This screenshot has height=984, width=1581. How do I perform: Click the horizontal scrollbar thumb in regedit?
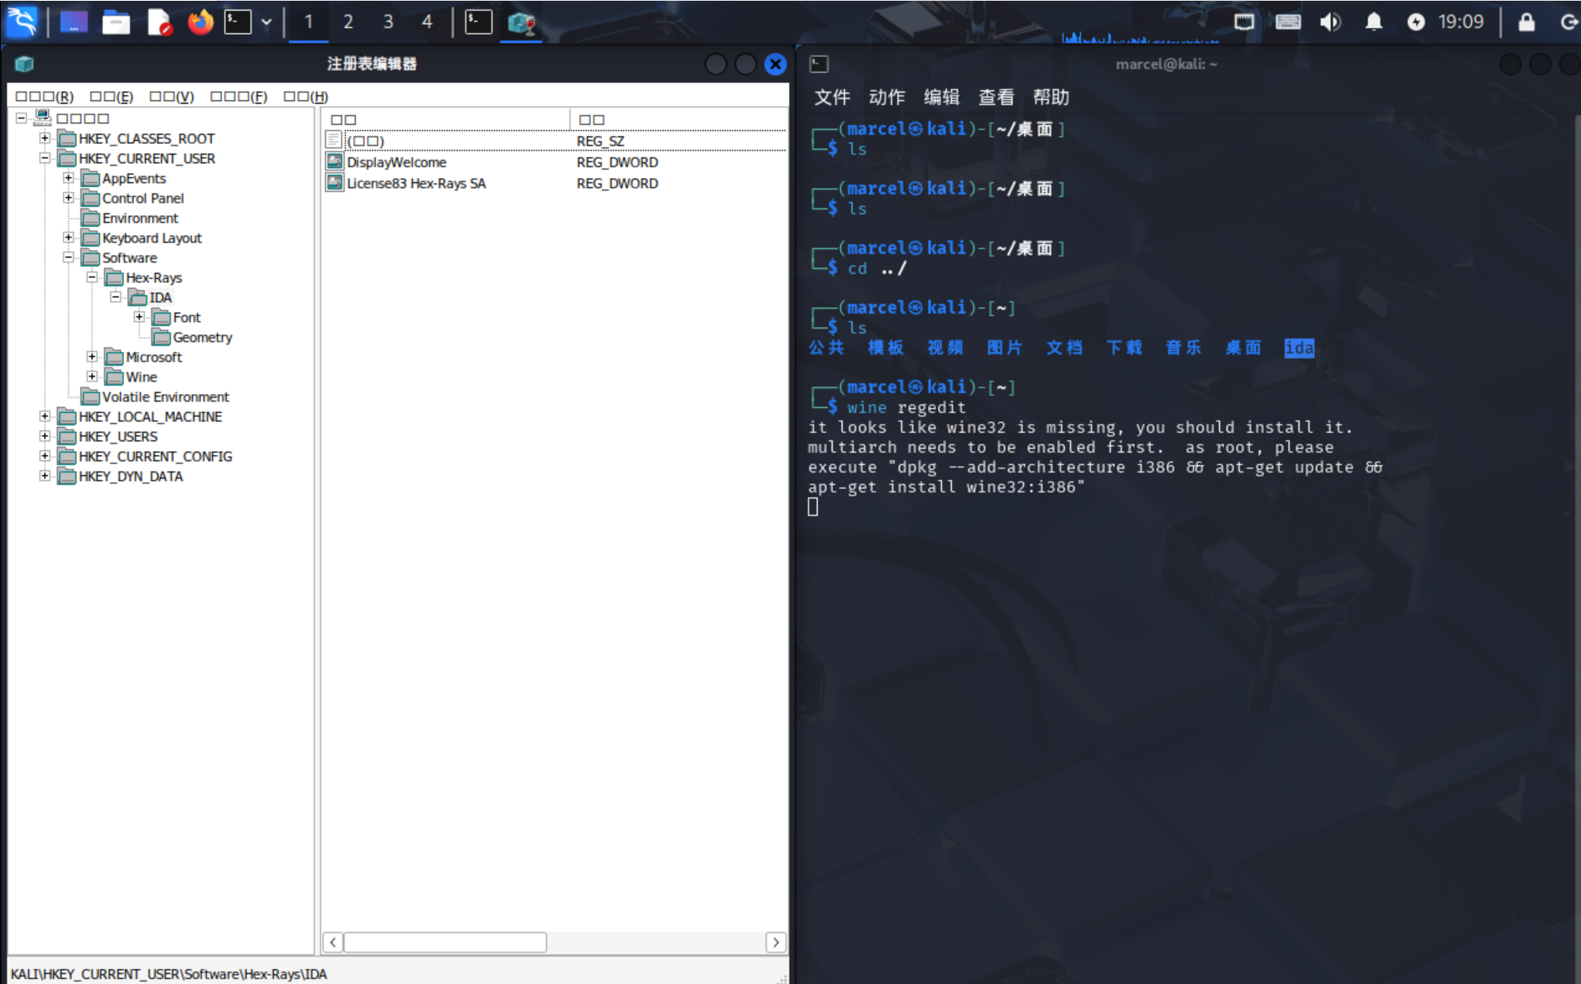pyautogui.click(x=445, y=942)
